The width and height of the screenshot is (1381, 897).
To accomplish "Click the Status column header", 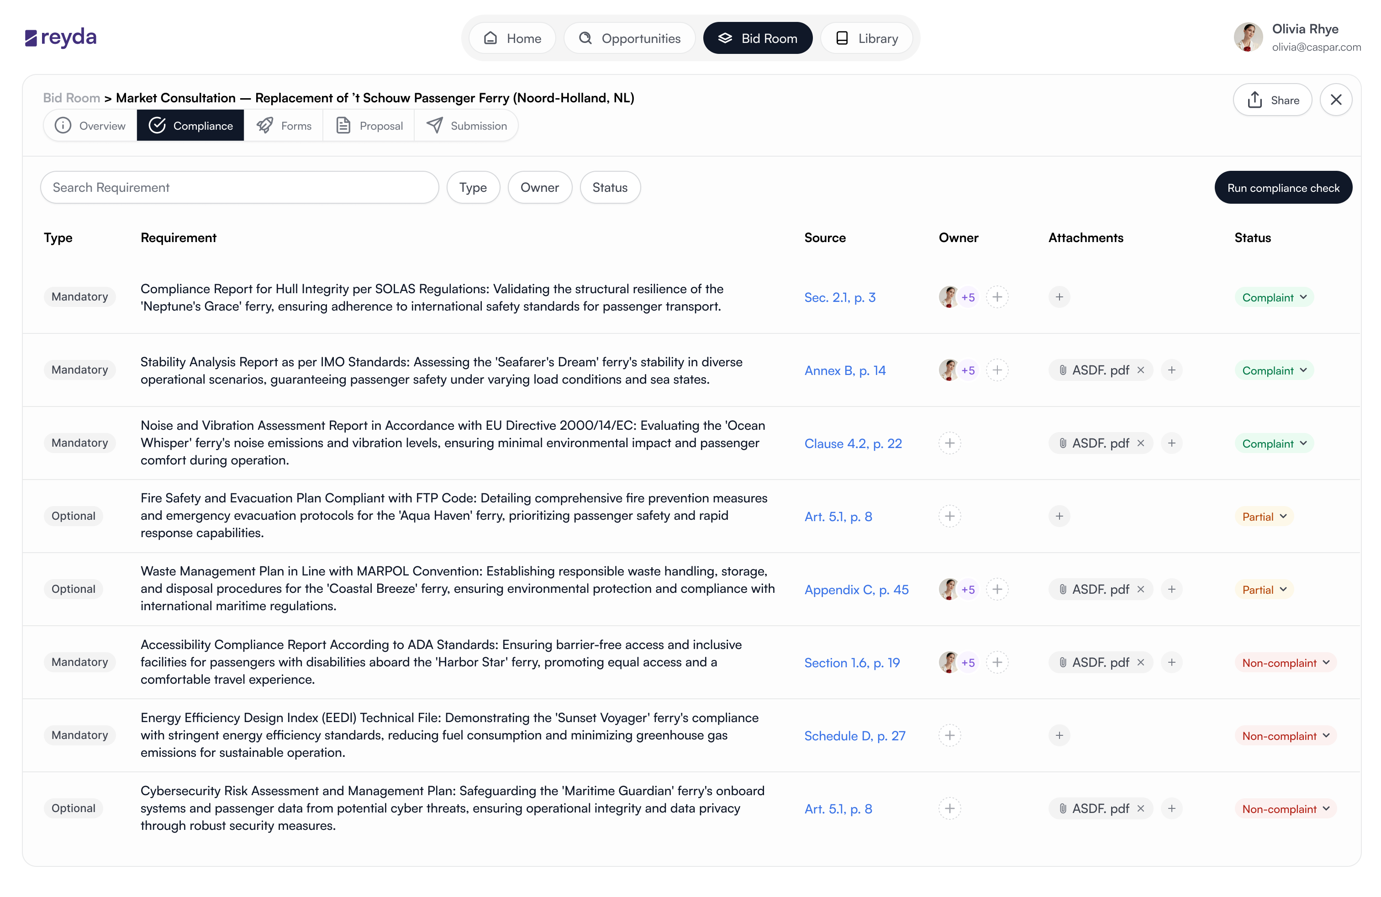I will point(1253,238).
